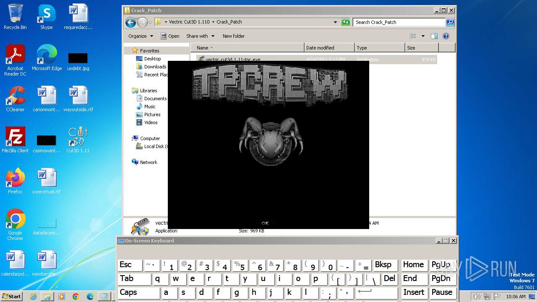Select datadecem file on desktop
This screenshot has width=537, height=302.
47,226
